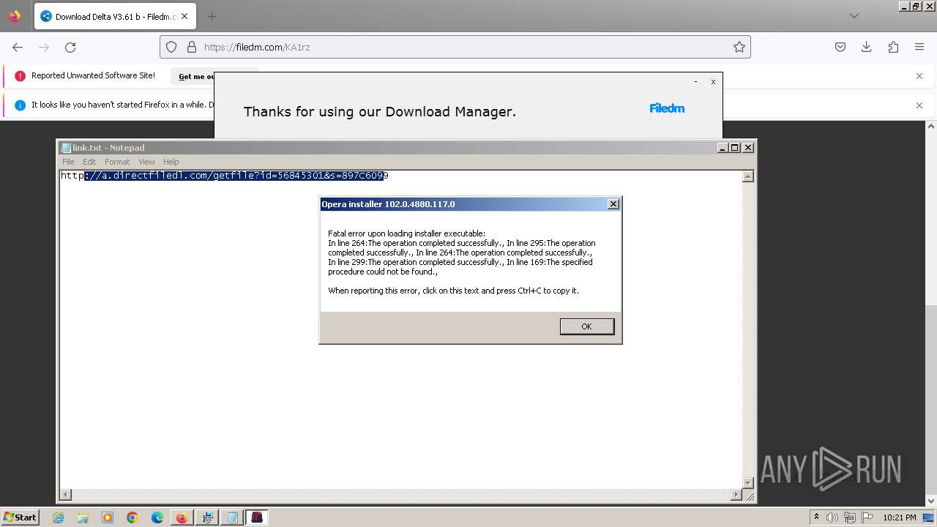Open the Firefox application menu
Viewport: 937px width, 527px height.
[x=919, y=47]
